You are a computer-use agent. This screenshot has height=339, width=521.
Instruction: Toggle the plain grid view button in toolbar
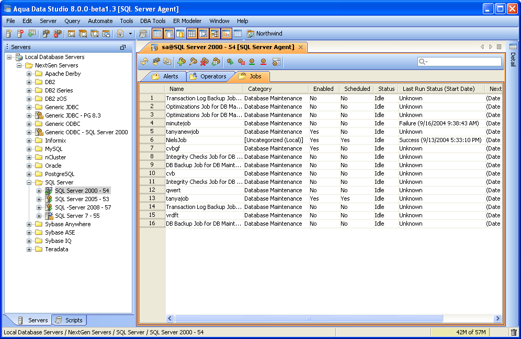[192, 33]
